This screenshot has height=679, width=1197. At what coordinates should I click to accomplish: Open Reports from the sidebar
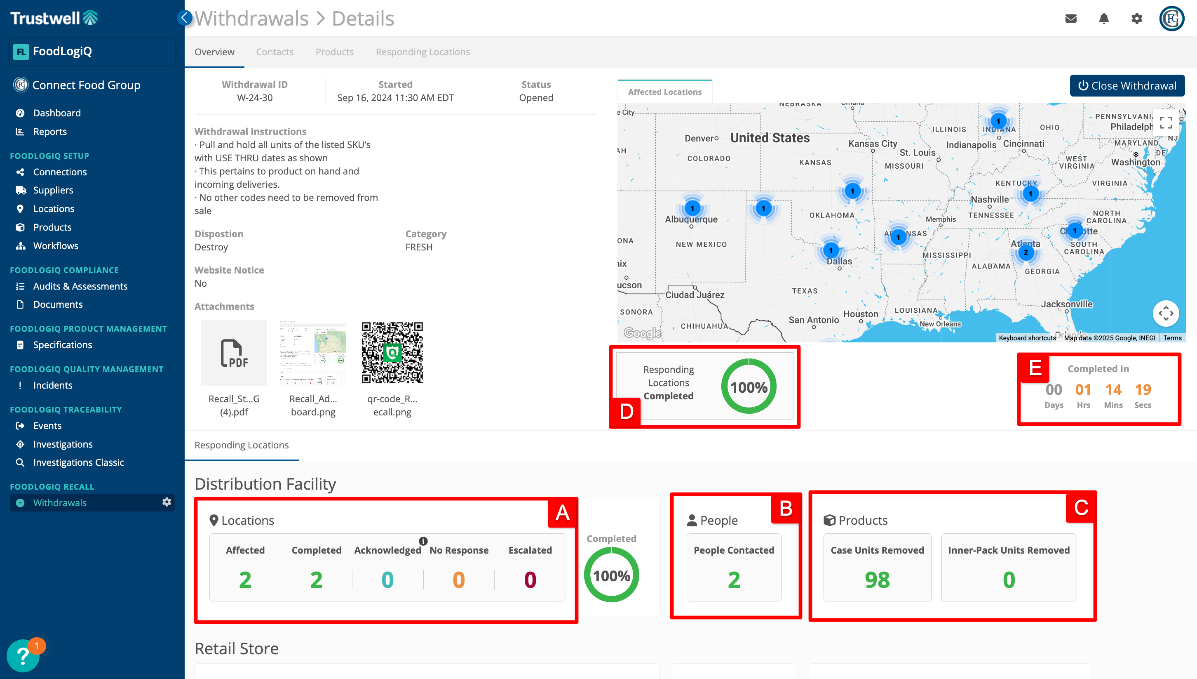coord(50,132)
